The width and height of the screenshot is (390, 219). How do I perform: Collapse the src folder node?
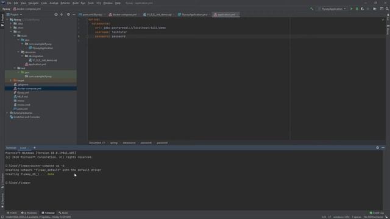point(11,32)
